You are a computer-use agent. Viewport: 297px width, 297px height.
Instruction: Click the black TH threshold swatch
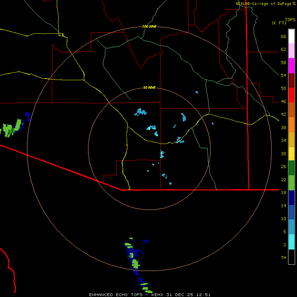[x=291, y=257]
